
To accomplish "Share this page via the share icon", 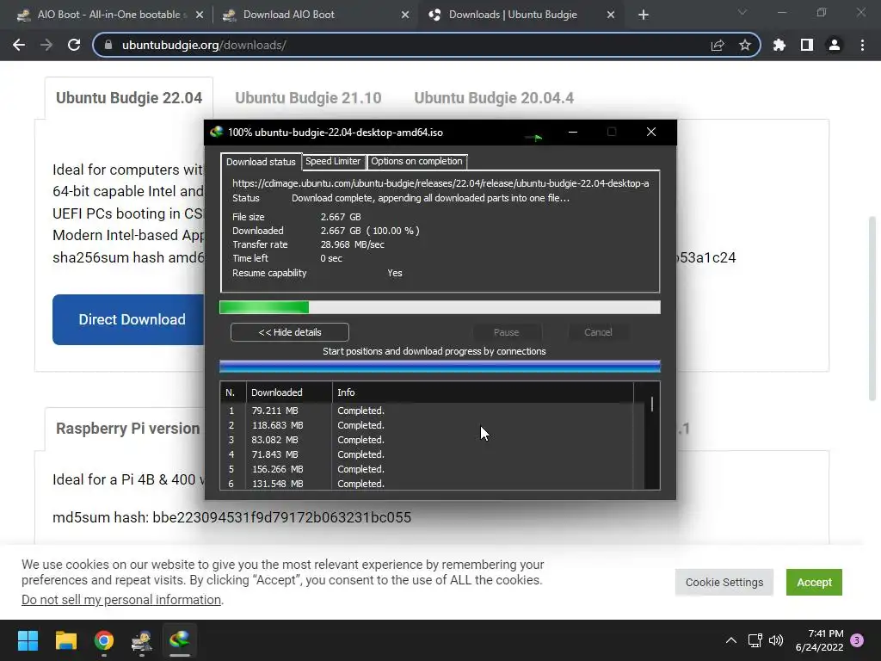I will pyautogui.click(x=718, y=45).
